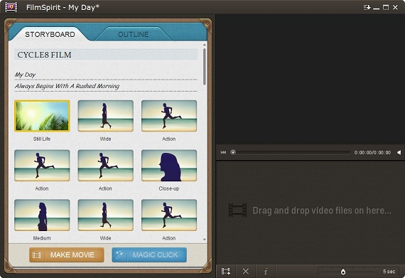Click the film strip drop zone icon
The width and height of the screenshot is (405, 278).
(x=237, y=210)
